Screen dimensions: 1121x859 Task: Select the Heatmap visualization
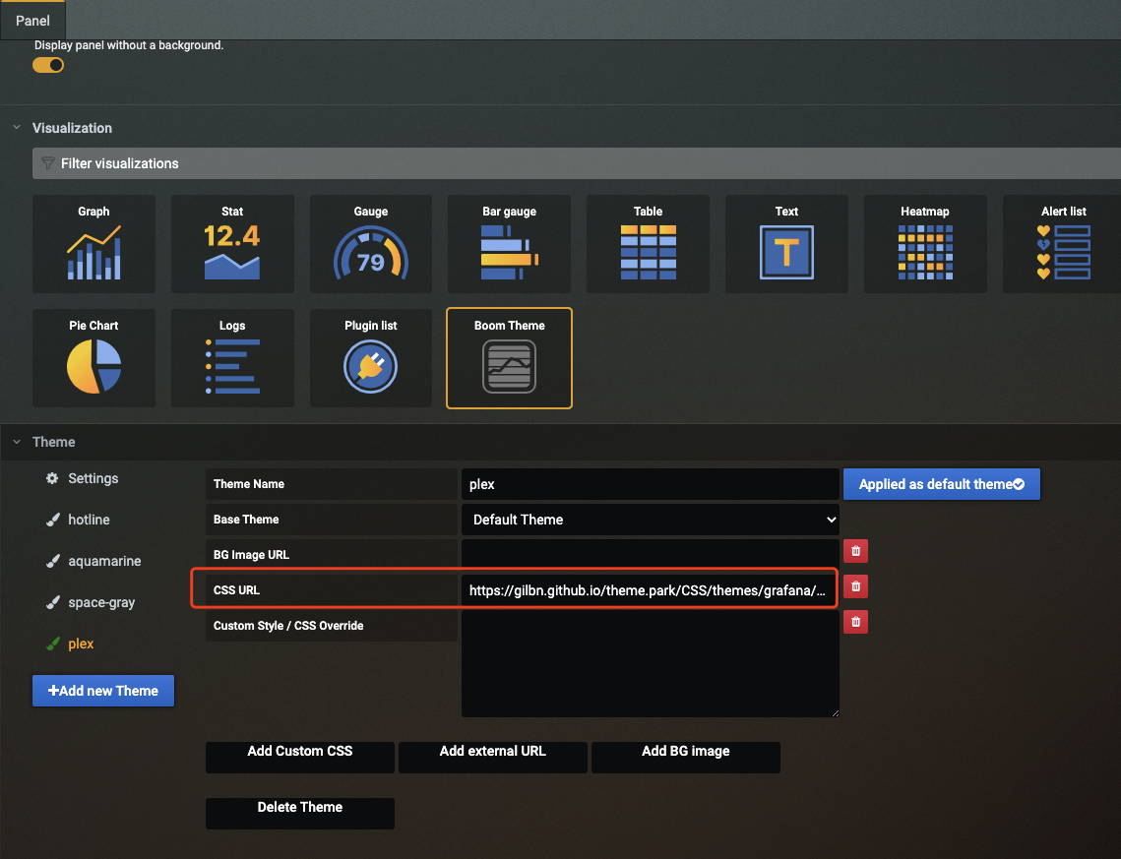click(924, 244)
